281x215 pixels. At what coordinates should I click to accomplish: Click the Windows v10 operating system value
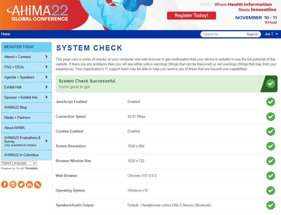(138, 190)
